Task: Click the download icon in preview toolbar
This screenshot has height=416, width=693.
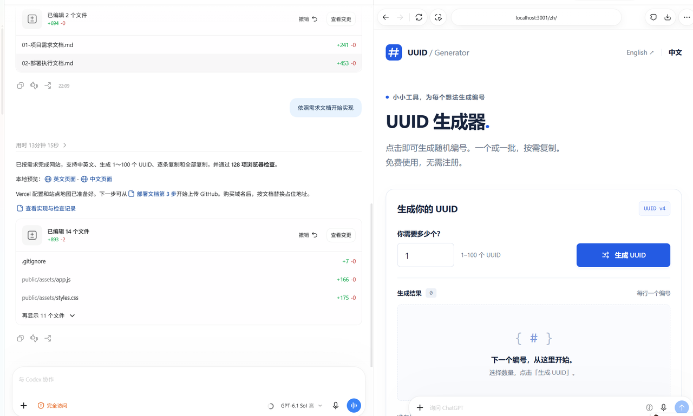Action: pos(668,17)
